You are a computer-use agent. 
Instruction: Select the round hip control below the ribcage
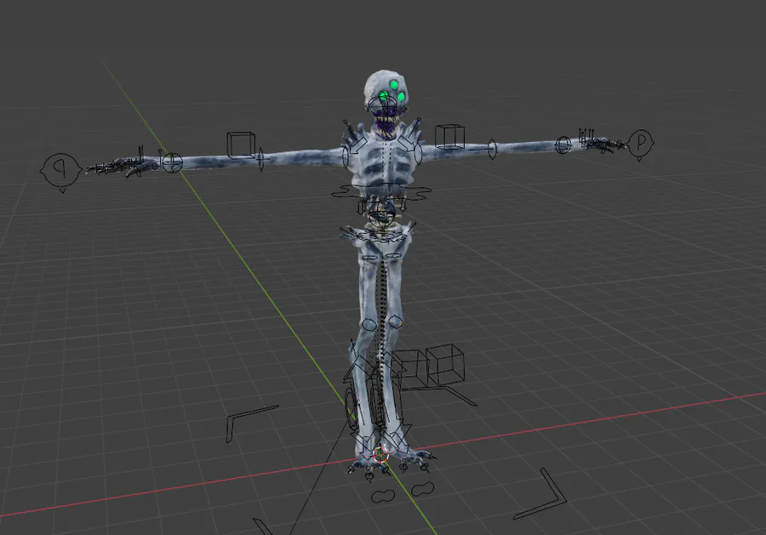point(381,215)
